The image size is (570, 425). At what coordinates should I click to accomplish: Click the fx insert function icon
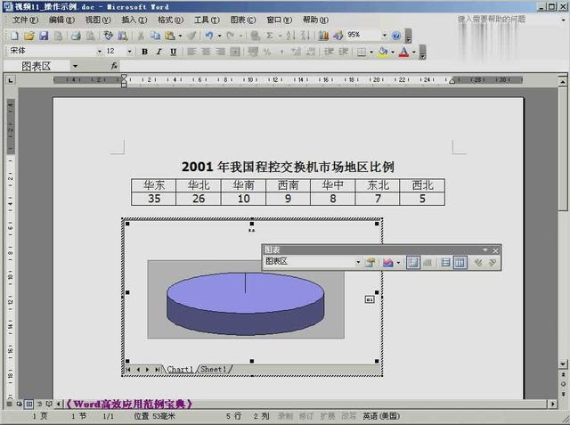(114, 66)
